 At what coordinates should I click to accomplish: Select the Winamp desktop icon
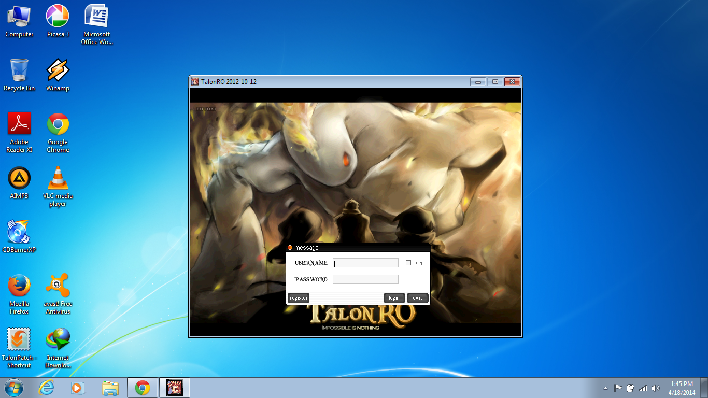point(58,75)
